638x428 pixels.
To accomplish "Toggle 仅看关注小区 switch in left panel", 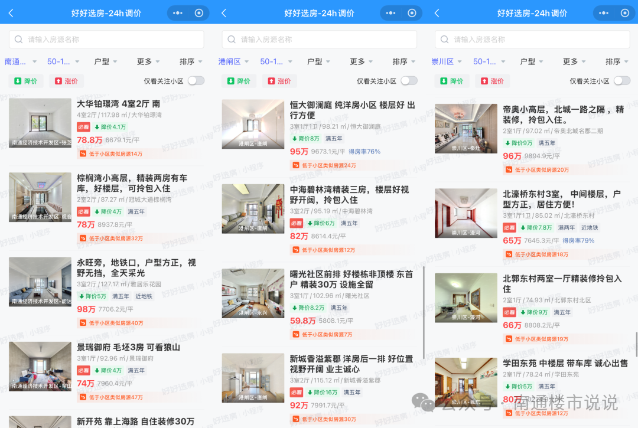I will point(196,81).
